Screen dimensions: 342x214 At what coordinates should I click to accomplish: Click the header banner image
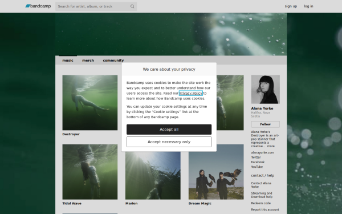(171, 34)
